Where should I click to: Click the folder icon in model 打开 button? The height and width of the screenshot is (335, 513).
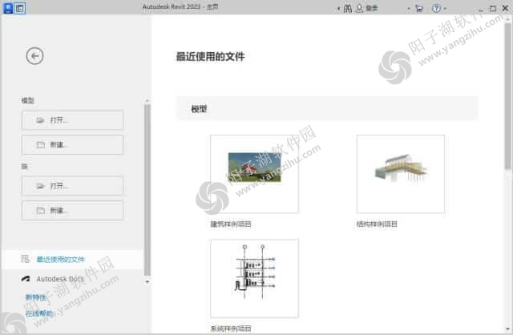40,120
